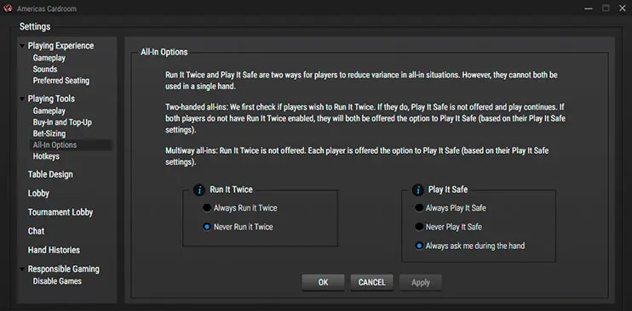Open Hand Histories settings
This screenshot has width=632, height=311.
pyautogui.click(x=54, y=251)
